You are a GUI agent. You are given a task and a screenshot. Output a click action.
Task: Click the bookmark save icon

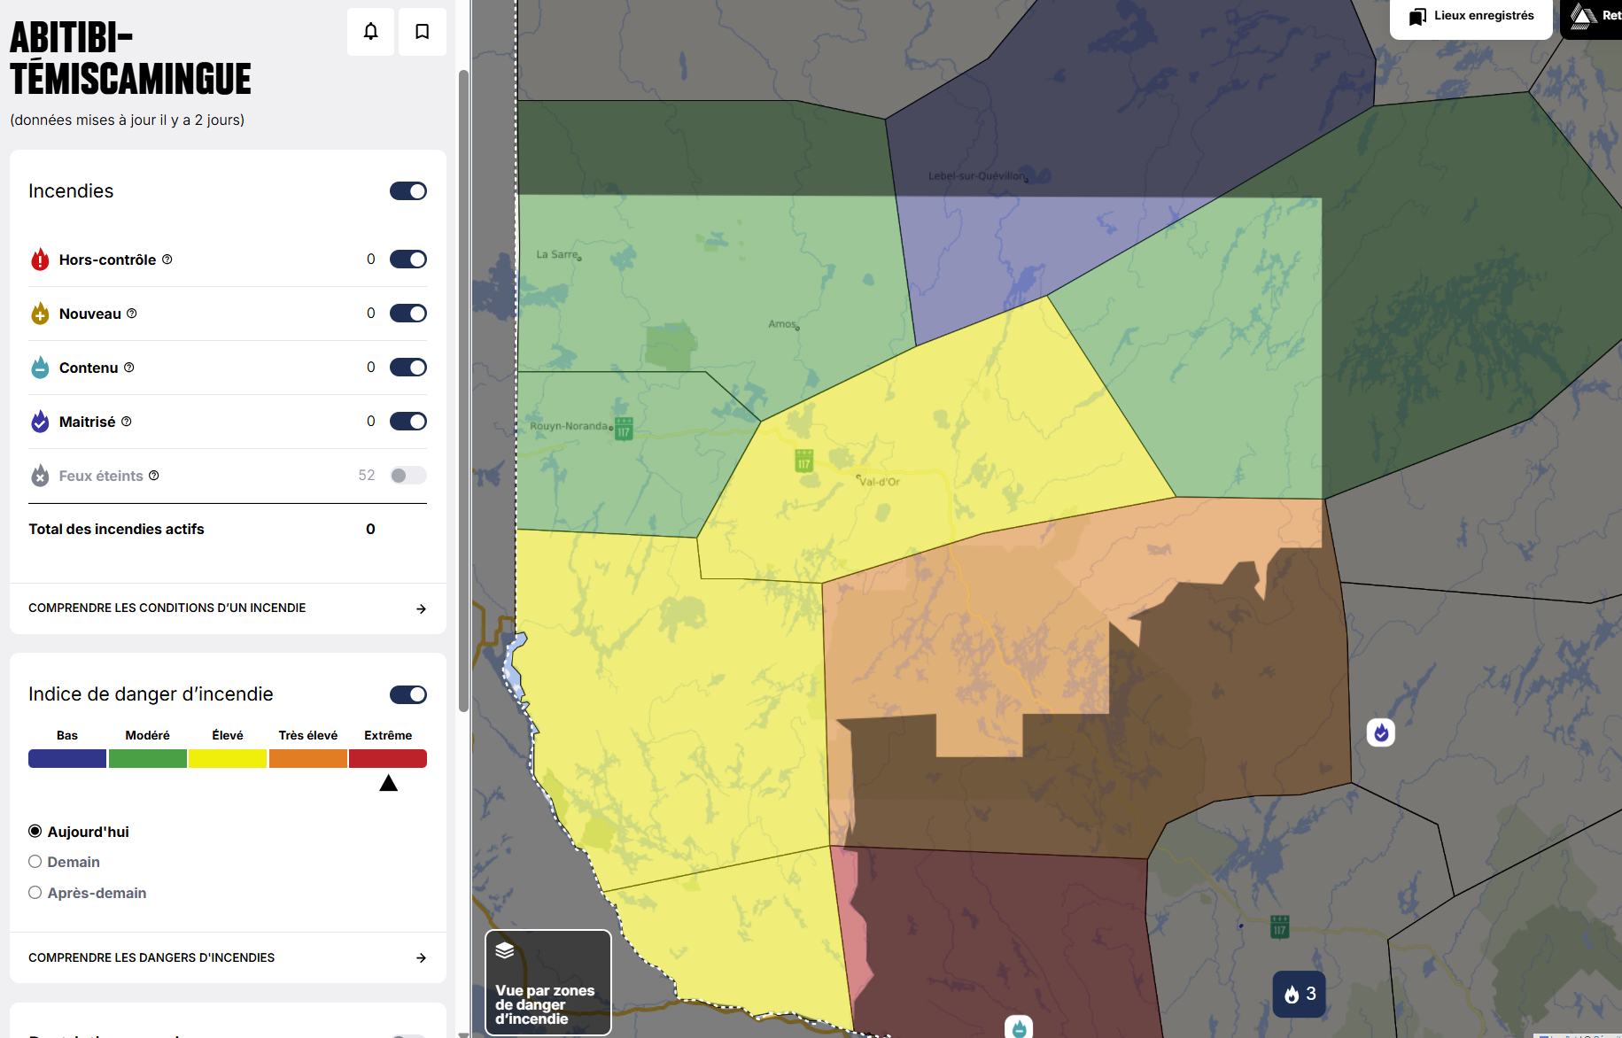423,32
